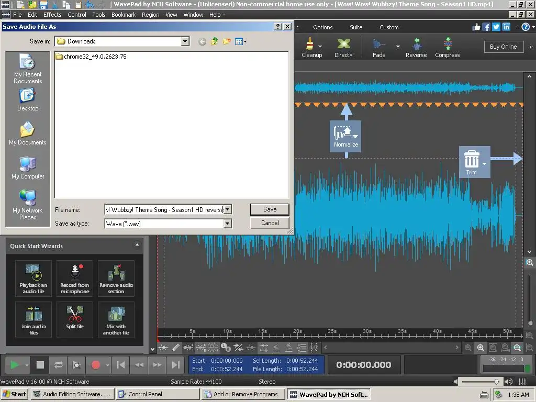The image size is (536, 402).
Task: Collapse the Quick Start Wizards panel
Action: (137, 245)
